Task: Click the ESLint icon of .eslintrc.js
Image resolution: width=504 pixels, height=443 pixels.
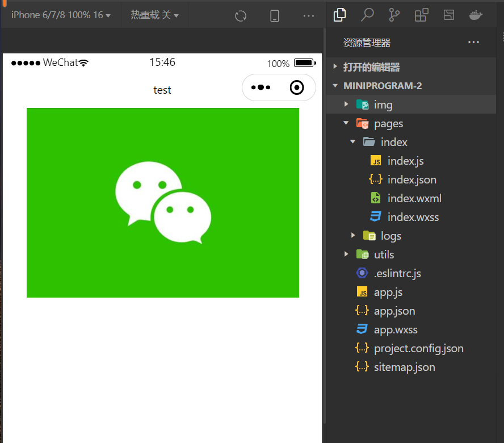Action: point(362,273)
